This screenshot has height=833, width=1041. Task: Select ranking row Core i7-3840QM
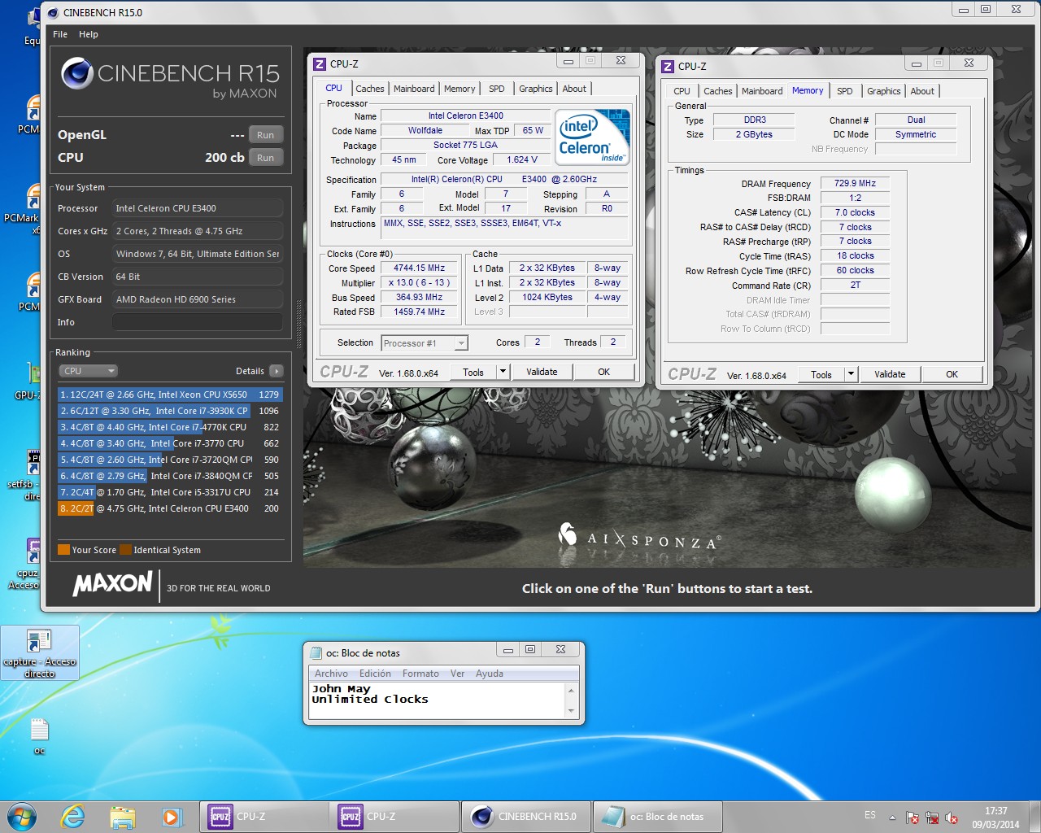pyautogui.click(x=169, y=476)
